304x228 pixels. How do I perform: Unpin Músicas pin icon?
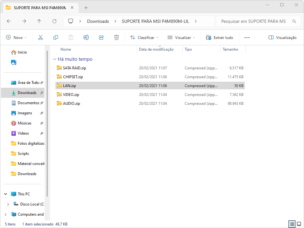pyautogui.click(x=41, y=123)
